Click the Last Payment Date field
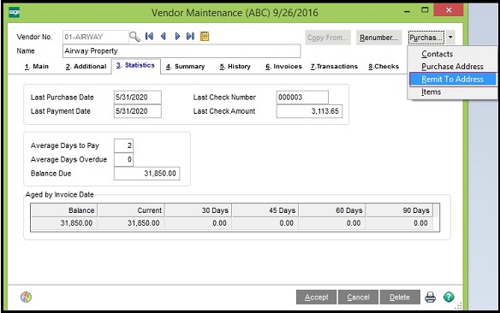 138,111
